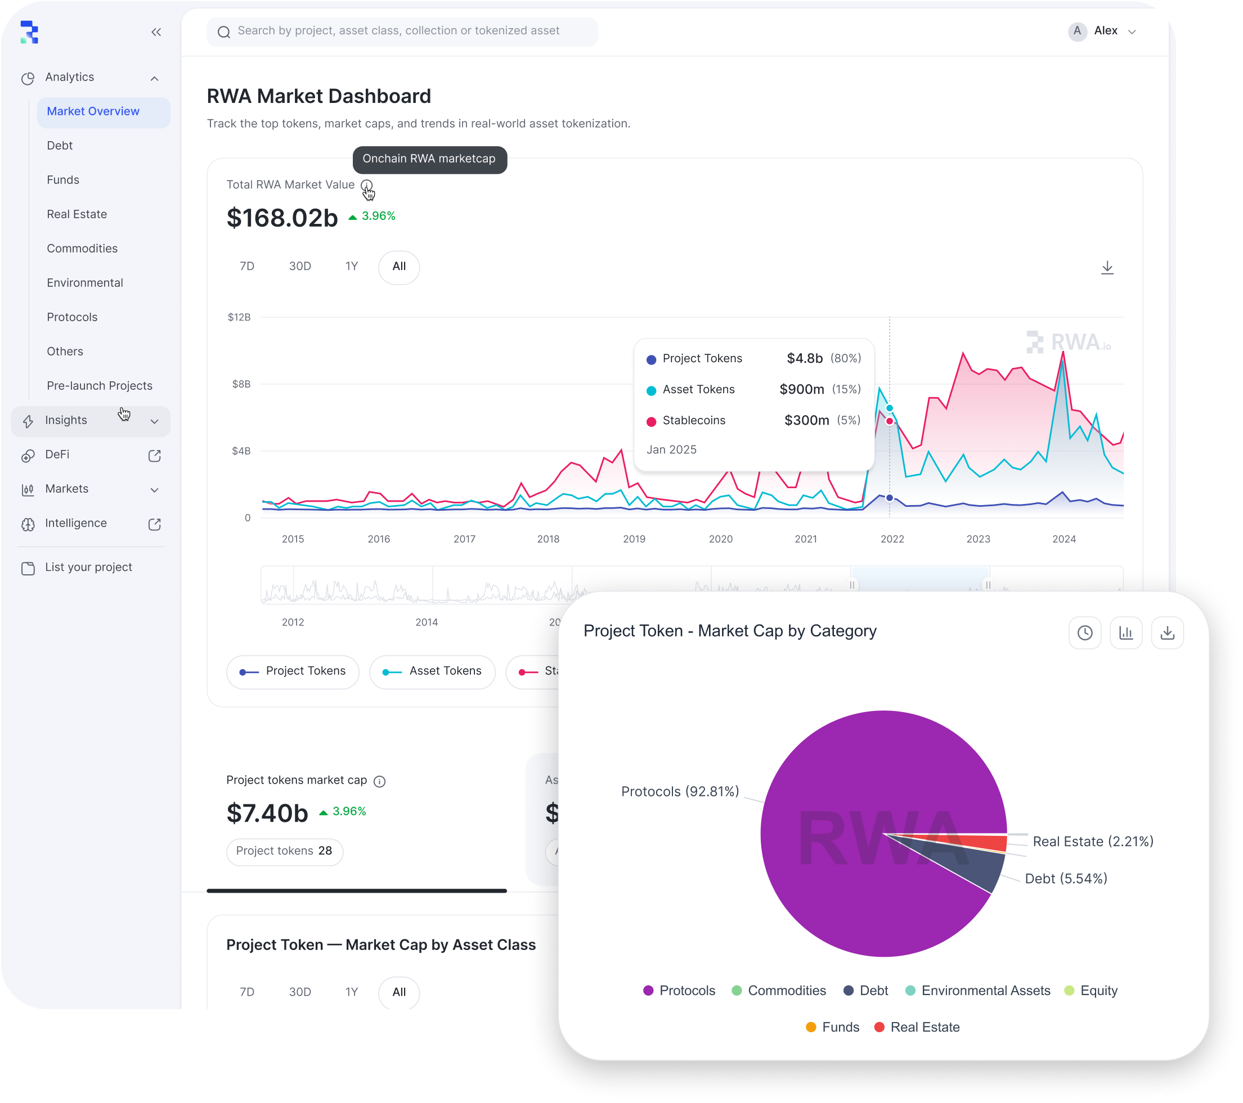Click List your project link
Image resolution: width=1243 pixels, height=1103 pixels.
(x=88, y=567)
